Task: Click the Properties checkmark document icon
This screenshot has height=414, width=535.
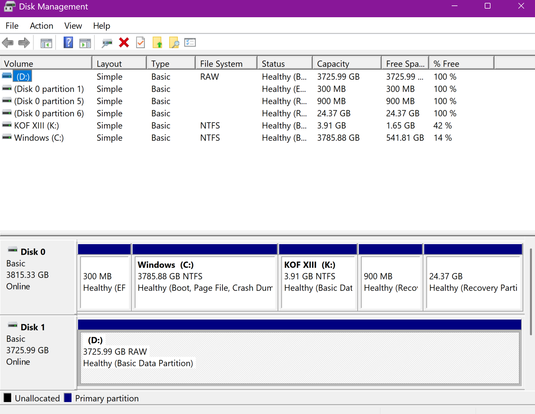Action: pos(140,43)
